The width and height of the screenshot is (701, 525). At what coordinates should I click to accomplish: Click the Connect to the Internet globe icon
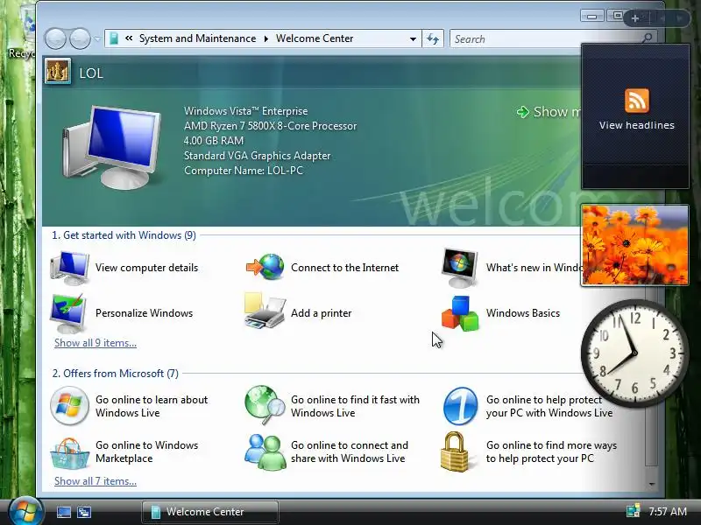coord(266,267)
